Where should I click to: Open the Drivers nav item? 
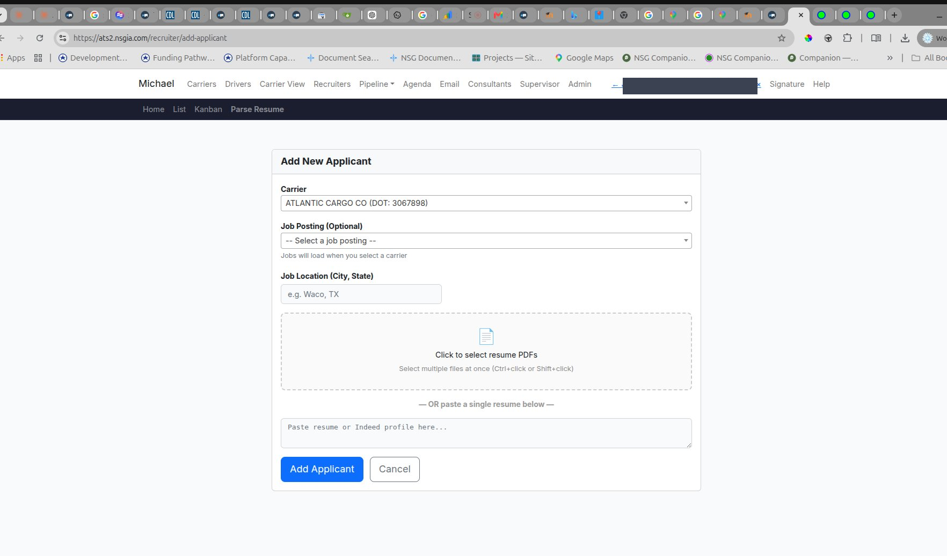(238, 84)
